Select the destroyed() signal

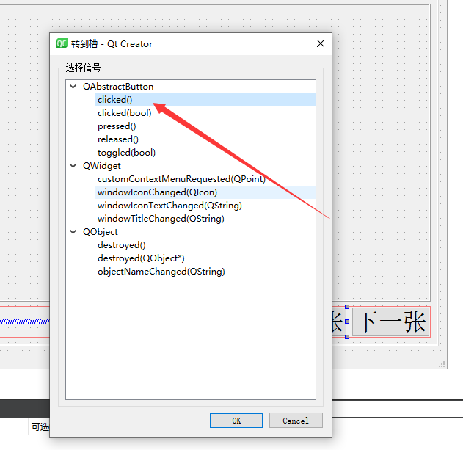[121, 245]
